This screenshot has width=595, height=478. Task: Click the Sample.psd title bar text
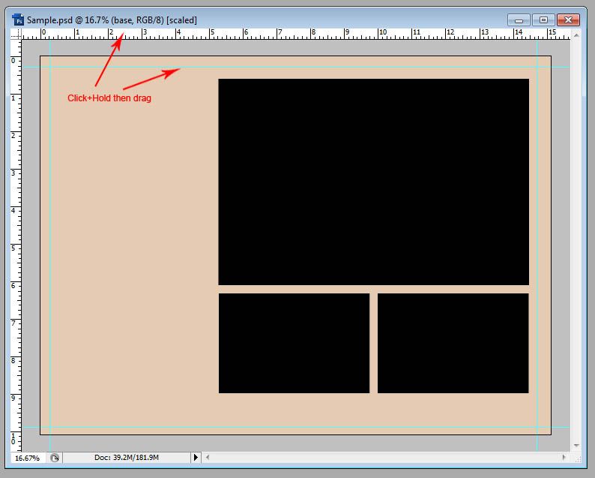click(112, 20)
